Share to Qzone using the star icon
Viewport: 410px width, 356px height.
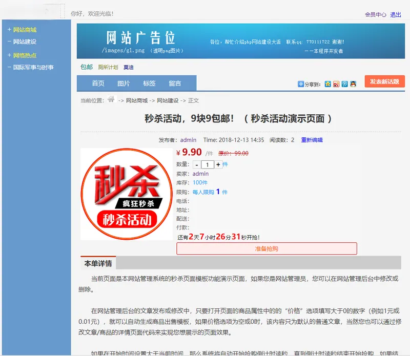[x=327, y=83]
